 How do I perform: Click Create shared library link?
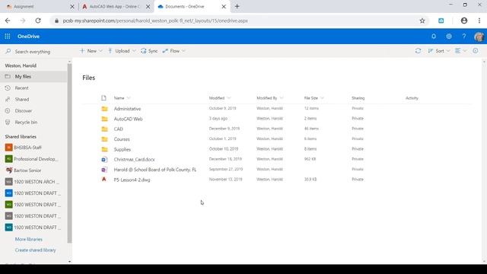point(36,250)
